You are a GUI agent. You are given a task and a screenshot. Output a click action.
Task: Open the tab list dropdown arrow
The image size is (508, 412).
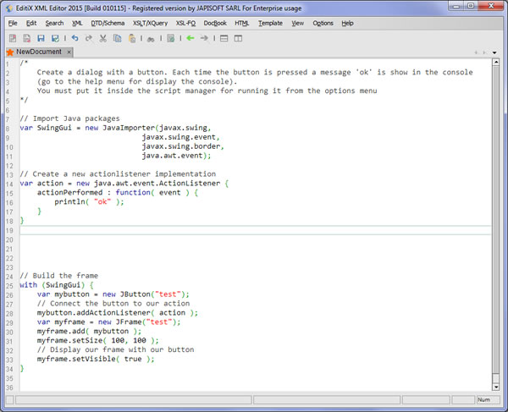pos(494,52)
